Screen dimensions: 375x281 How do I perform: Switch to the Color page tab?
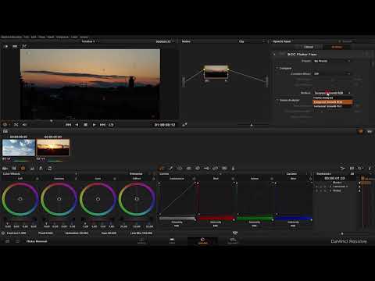pyautogui.click(x=202, y=241)
